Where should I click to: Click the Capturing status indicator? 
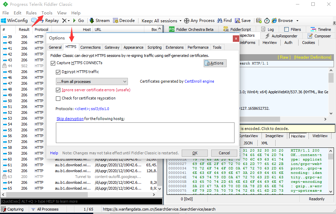pyautogui.click(x=12, y=209)
